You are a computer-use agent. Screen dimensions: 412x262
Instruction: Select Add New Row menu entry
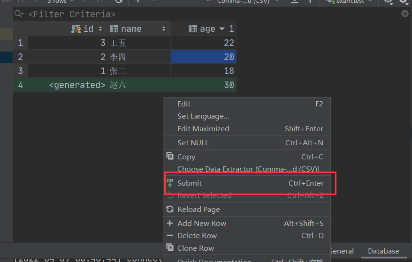coord(247,224)
